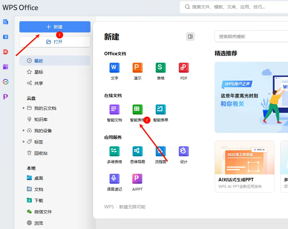Click the documents icon in the left rail

pyautogui.click(x=6, y=22)
